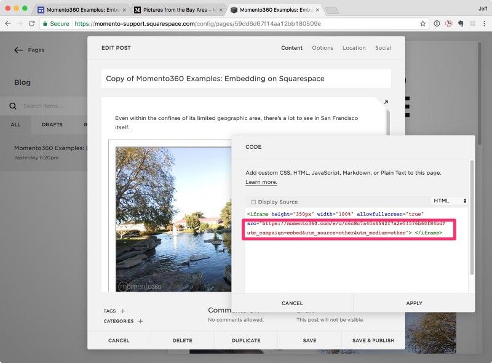This screenshot has width=492, height=363.
Task: Click the page scrollbar on the right edge
Action: click(x=480, y=94)
